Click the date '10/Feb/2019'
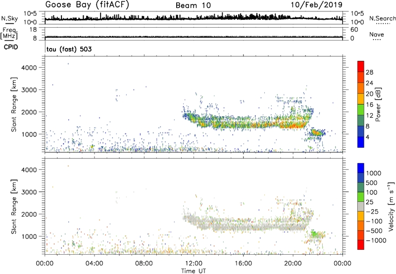This screenshot has height=274, width=396. [x=317, y=5]
